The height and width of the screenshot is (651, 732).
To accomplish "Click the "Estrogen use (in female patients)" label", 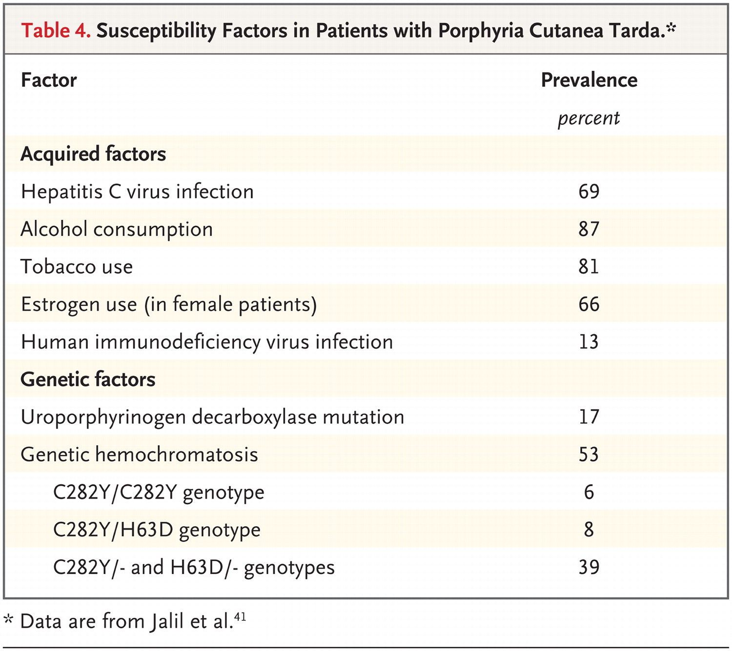I will [169, 304].
